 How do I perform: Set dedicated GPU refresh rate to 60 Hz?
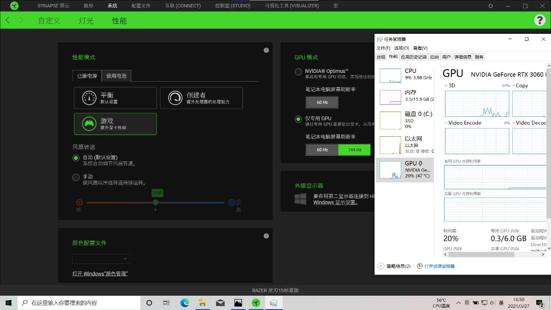322,150
